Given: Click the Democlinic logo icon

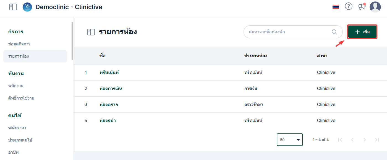Looking at the screenshot, I should [27, 7].
